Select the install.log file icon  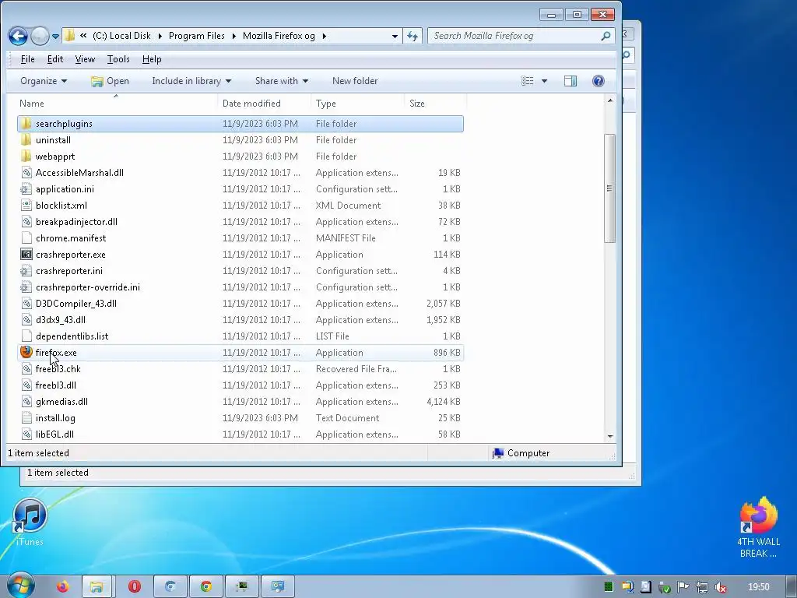click(x=26, y=418)
